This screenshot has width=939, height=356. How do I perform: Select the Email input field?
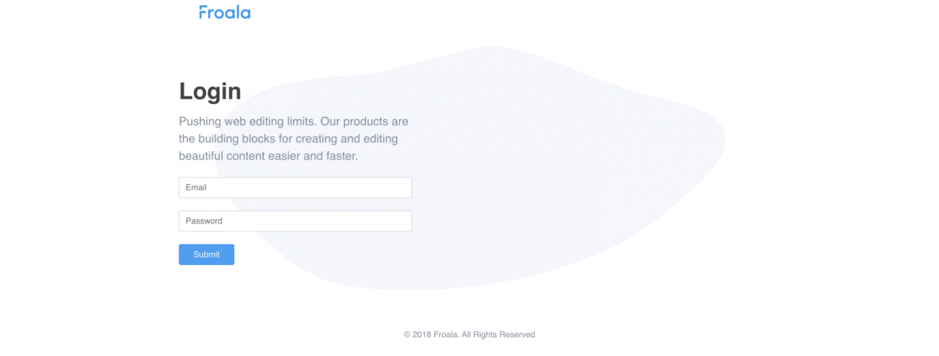295,187
